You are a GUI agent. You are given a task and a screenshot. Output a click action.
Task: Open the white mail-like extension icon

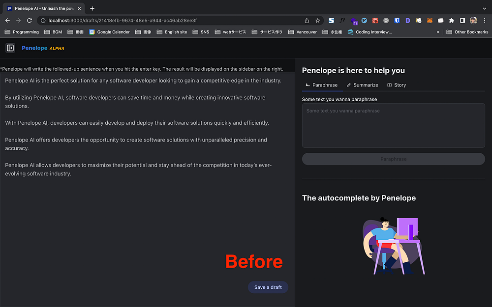(x=440, y=20)
